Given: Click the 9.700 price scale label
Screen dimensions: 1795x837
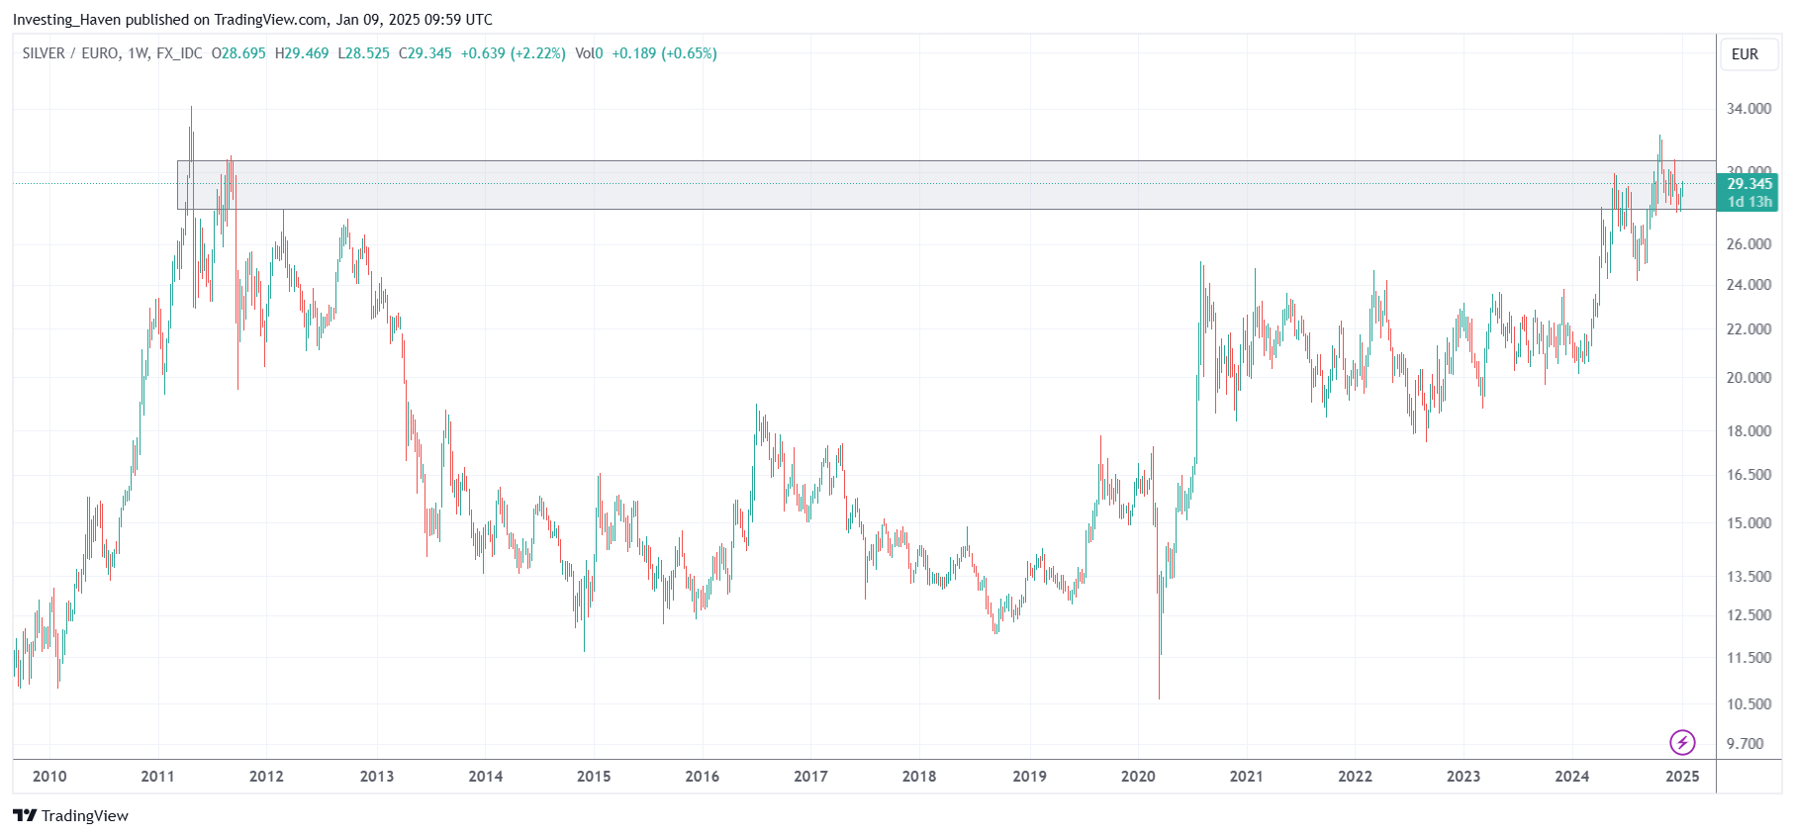Looking at the screenshot, I should pyautogui.click(x=1745, y=744).
